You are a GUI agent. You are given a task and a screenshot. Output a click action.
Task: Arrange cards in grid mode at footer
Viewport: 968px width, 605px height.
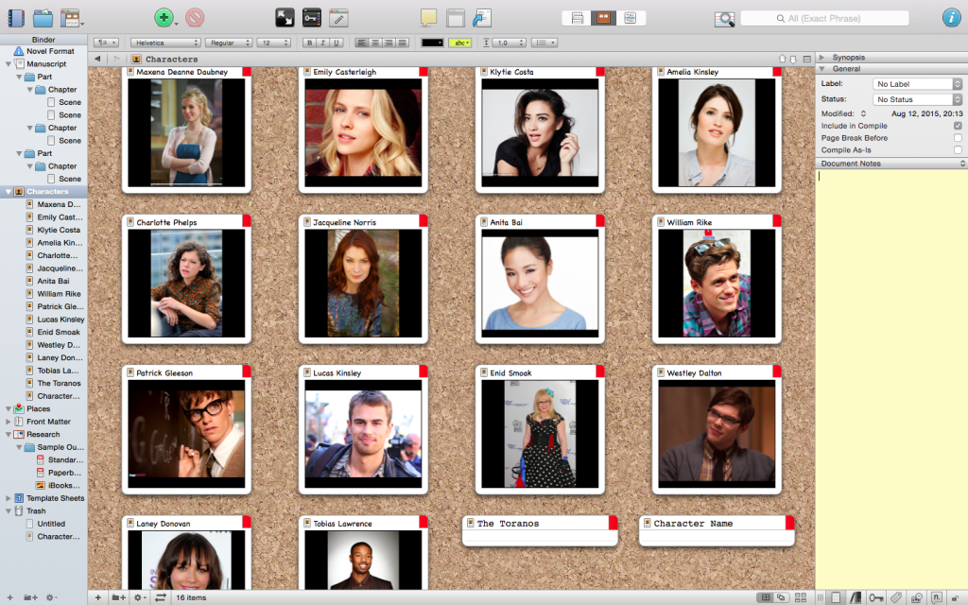tap(766, 597)
